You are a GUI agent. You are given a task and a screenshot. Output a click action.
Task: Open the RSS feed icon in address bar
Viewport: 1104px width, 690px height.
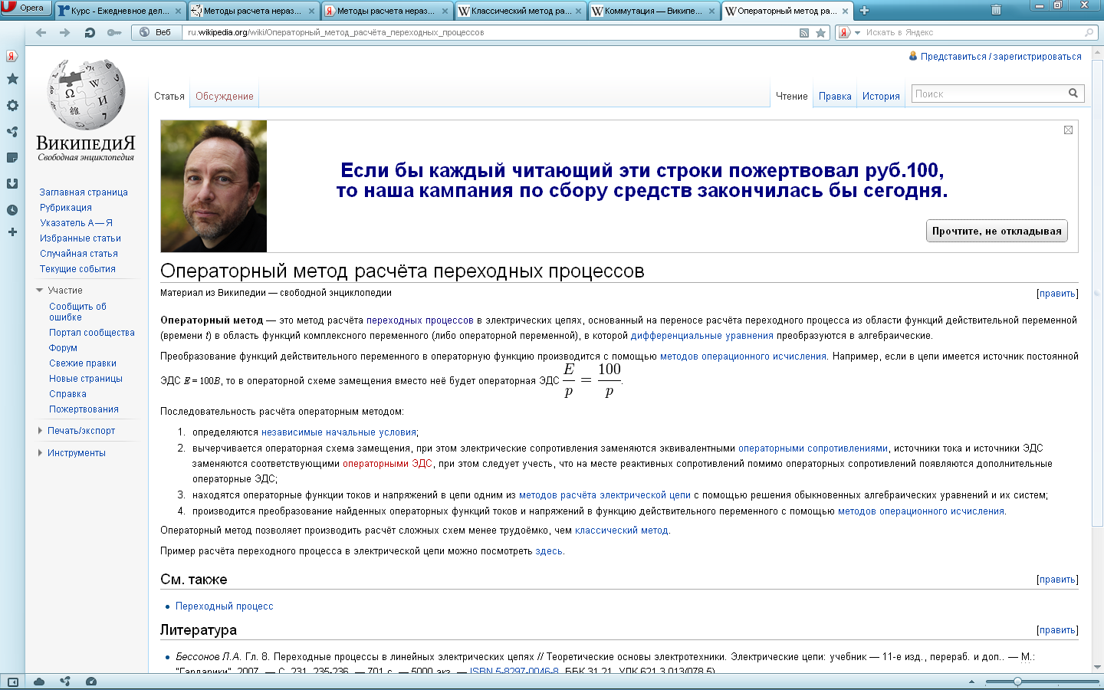point(804,32)
